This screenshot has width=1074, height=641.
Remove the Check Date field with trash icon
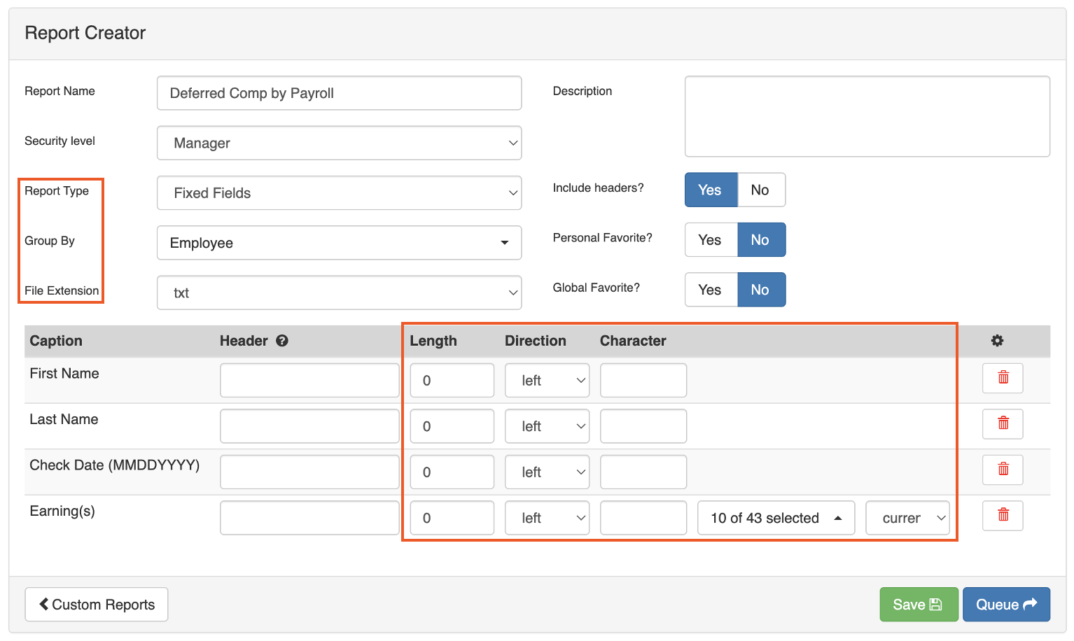(1003, 470)
